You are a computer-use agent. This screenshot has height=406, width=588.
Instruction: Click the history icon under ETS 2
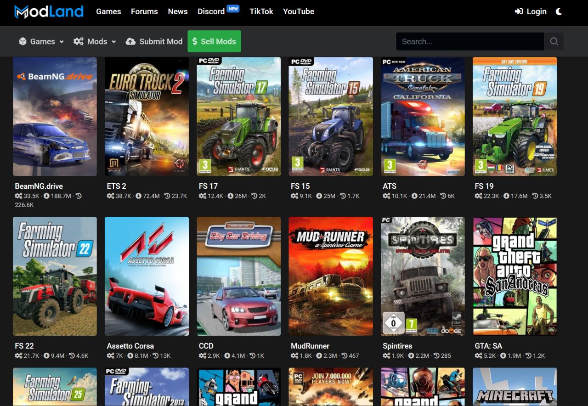coord(167,196)
